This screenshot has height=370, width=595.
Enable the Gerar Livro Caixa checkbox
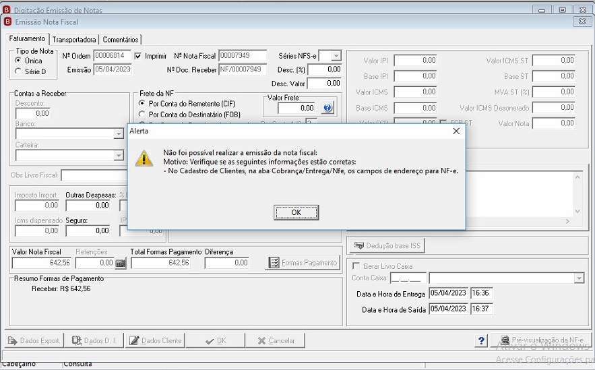coord(356,266)
